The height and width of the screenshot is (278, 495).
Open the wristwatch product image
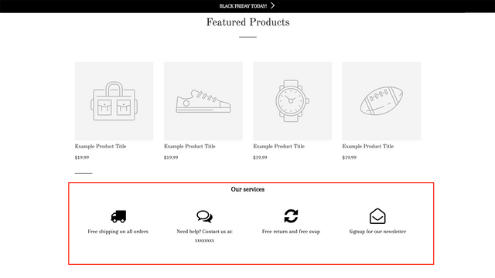click(292, 101)
